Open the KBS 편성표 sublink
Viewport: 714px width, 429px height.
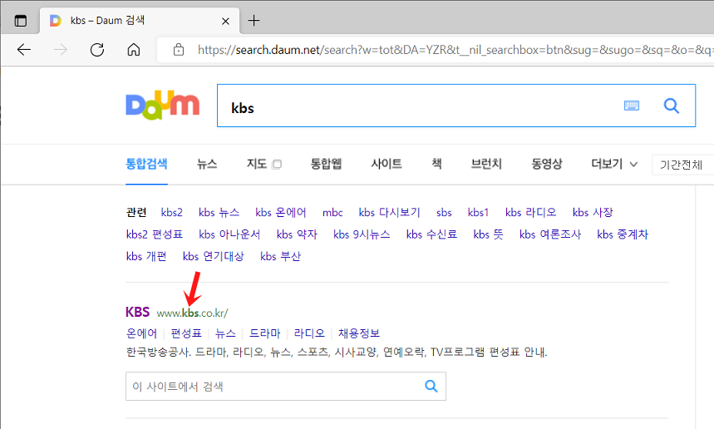pyautogui.click(x=186, y=333)
